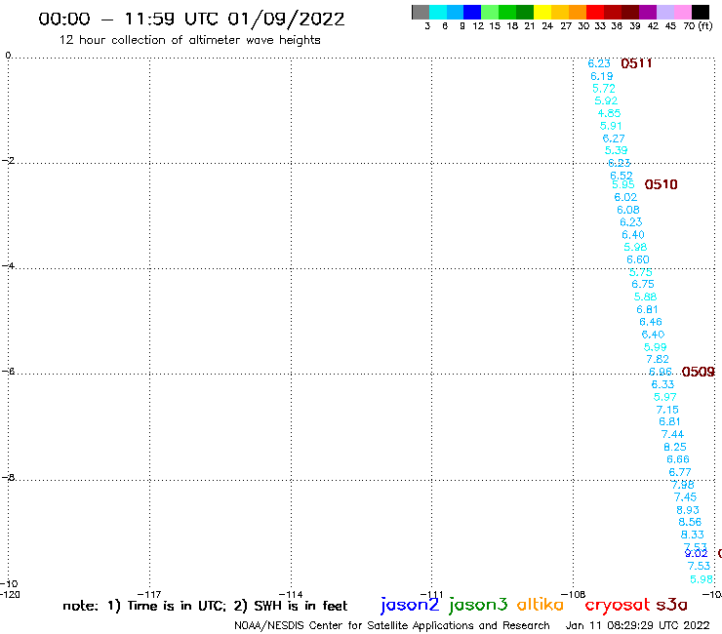The image size is (722, 634).
Task: Select the wave height value 8.93
Action: [688, 510]
